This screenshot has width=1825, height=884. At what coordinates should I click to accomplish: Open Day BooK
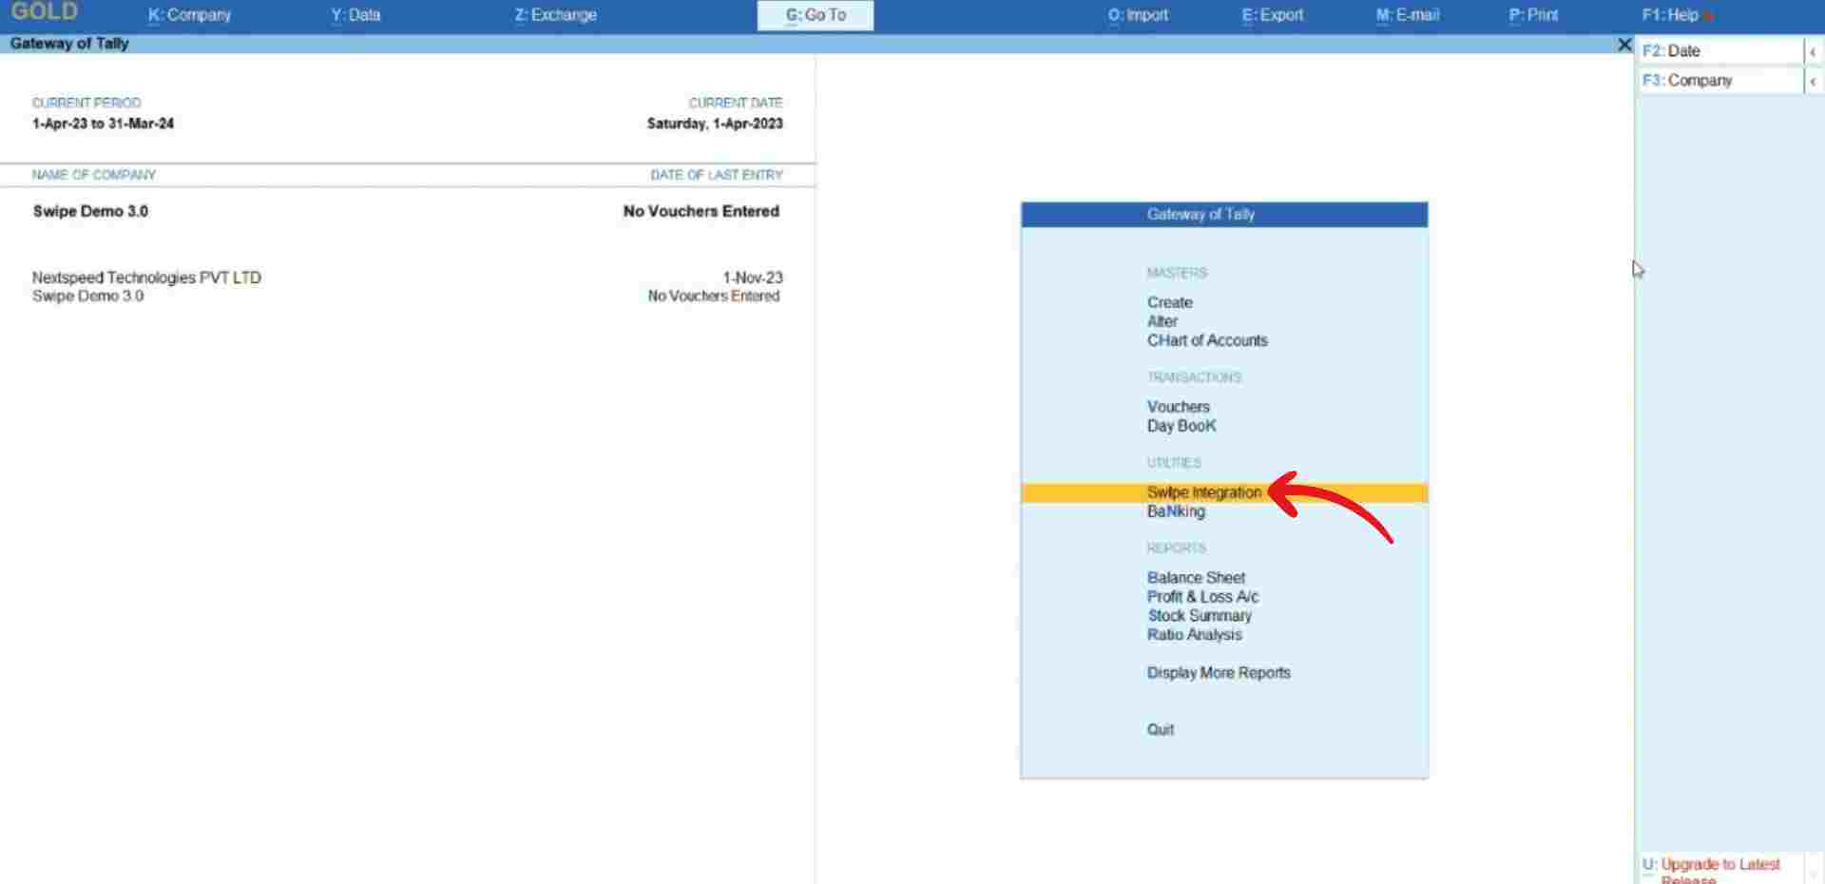pyautogui.click(x=1181, y=426)
